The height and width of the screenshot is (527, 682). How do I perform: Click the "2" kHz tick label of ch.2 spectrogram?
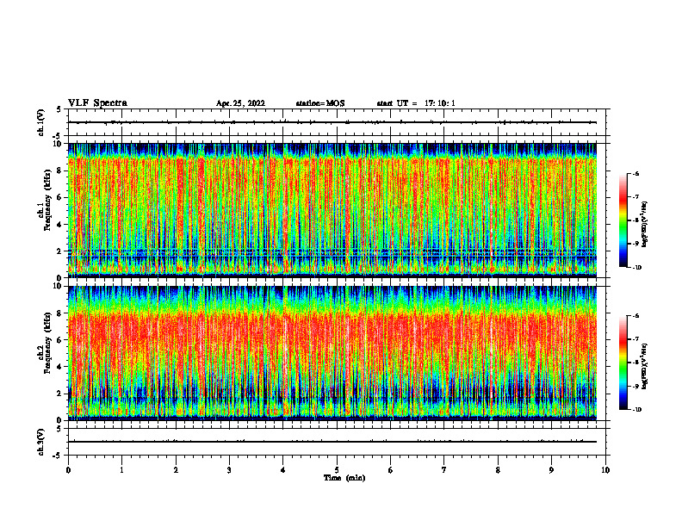pyautogui.click(x=59, y=394)
